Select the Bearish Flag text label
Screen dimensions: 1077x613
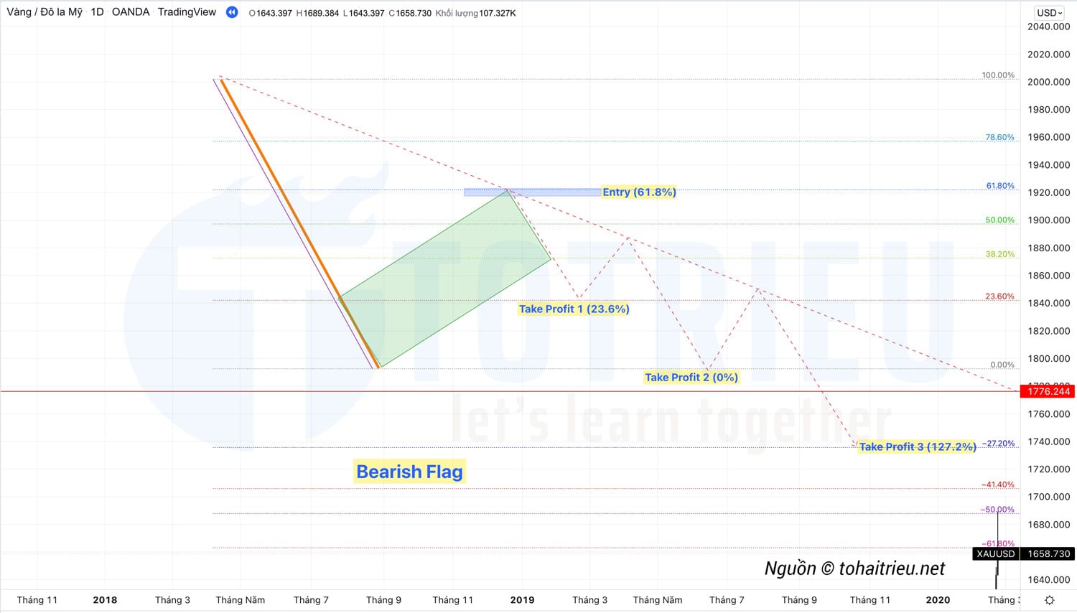tap(409, 472)
